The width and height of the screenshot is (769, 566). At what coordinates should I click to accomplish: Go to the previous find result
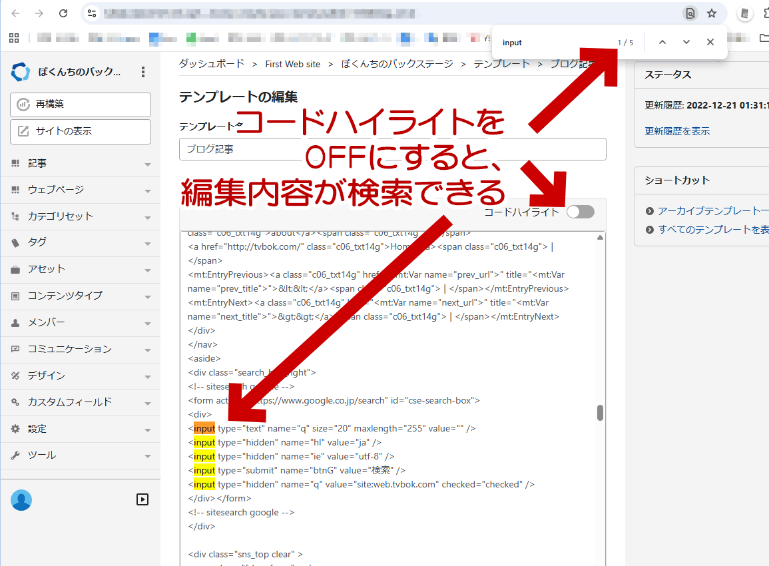pyautogui.click(x=662, y=43)
